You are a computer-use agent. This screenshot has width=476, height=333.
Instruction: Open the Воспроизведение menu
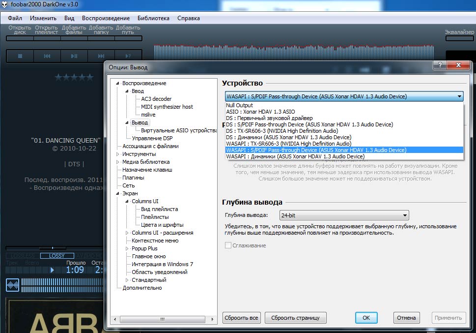(x=106, y=18)
